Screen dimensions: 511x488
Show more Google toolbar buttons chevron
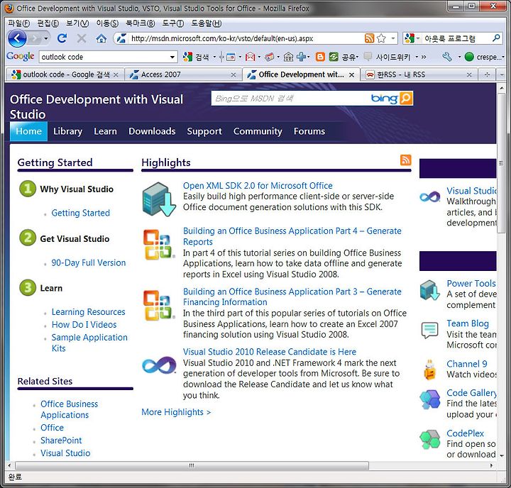pos(424,57)
